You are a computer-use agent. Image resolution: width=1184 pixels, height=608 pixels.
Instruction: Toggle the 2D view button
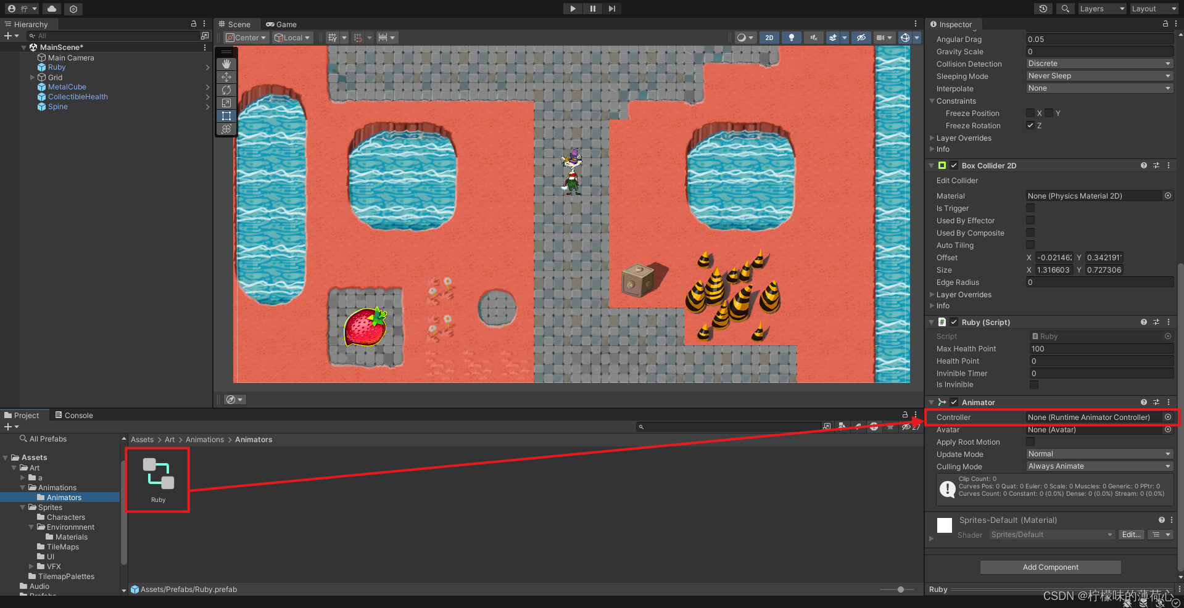click(x=769, y=38)
